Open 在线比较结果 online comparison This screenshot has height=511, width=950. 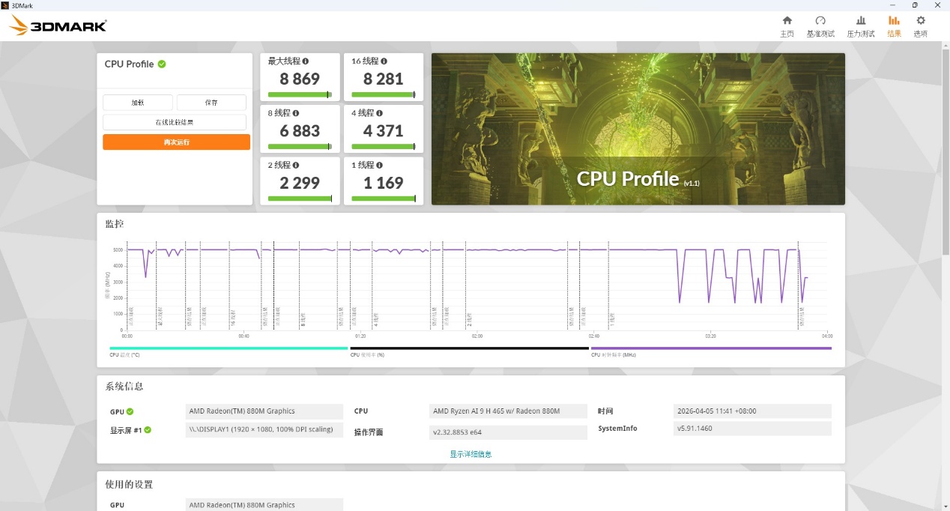tap(175, 122)
